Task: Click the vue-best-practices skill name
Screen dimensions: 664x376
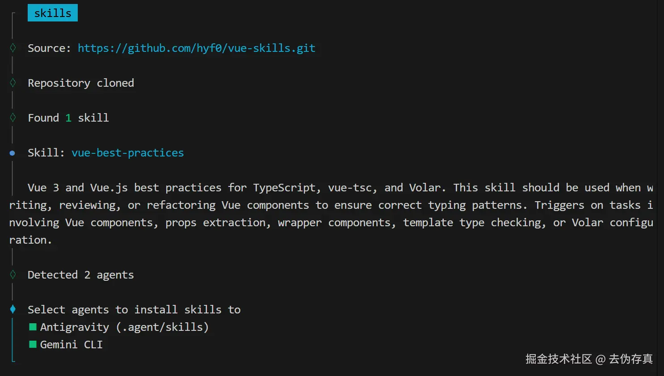Action: click(128, 153)
